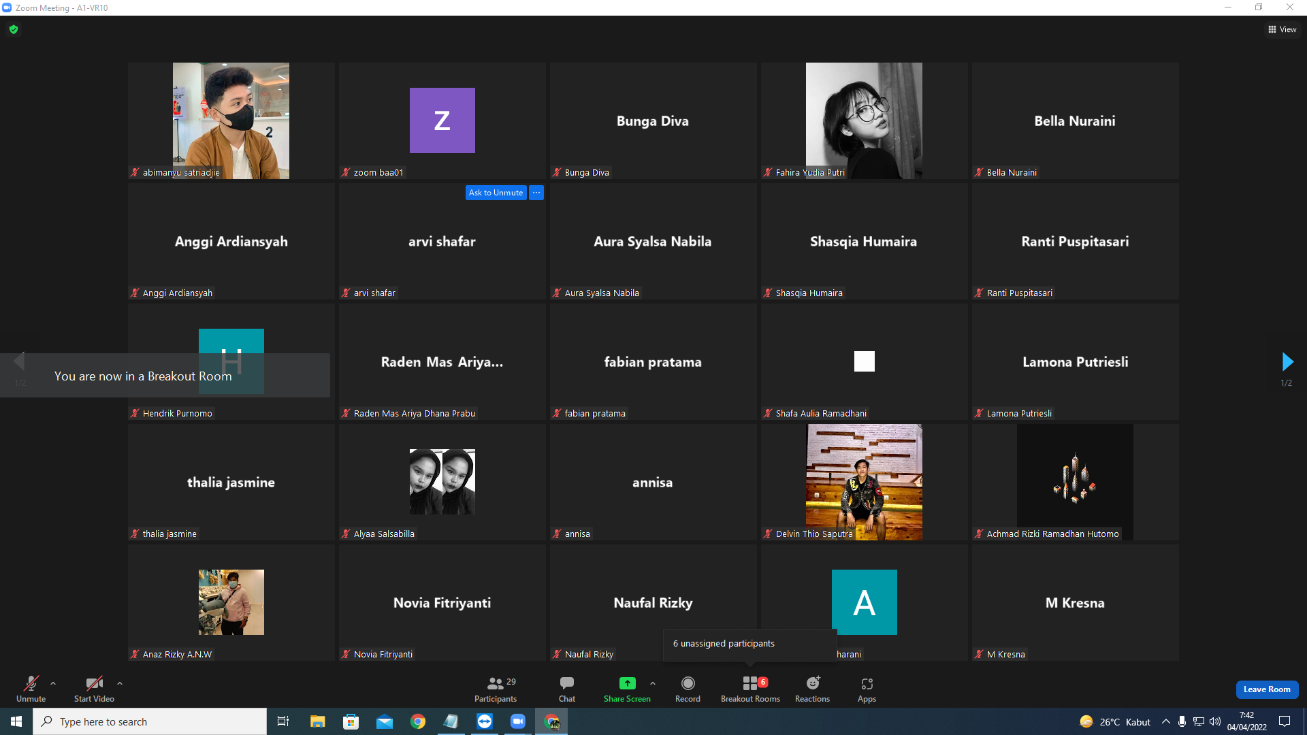Select Fahira Yudia Putri's profile photo

pyautogui.click(x=864, y=120)
